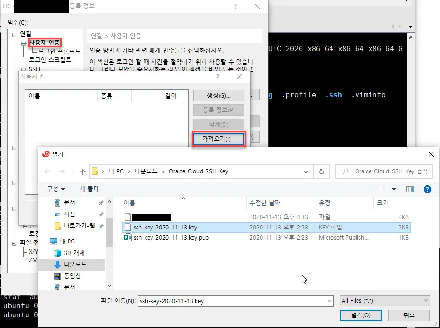Select 로그인 스크립트 in category tree
The image size is (440, 328).
pyautogui.click(x=50, y=60)
